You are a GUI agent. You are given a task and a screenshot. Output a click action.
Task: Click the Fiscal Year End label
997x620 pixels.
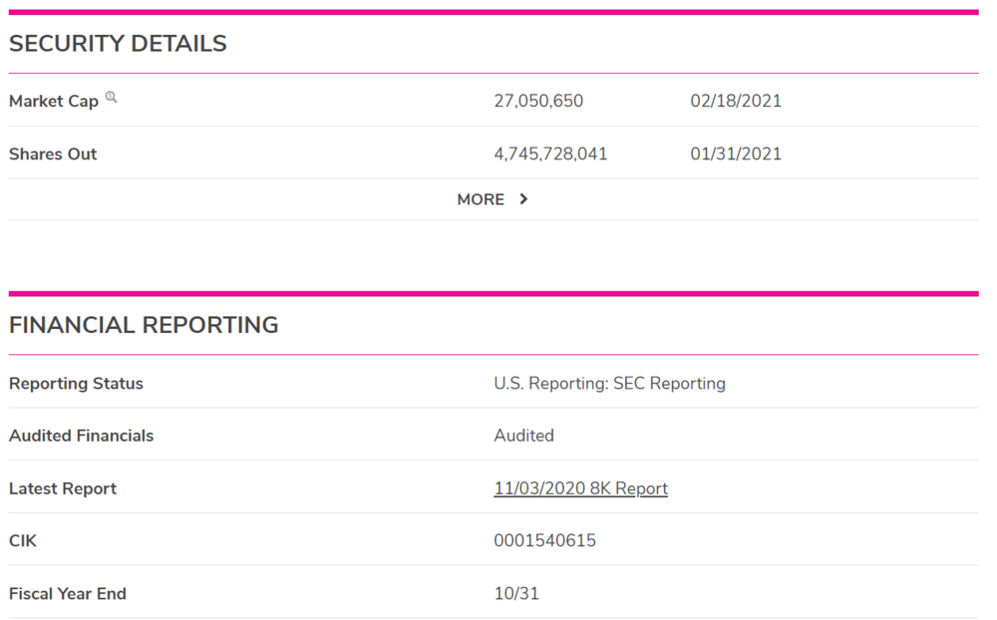pyautogui.click(x=68, y=594)
